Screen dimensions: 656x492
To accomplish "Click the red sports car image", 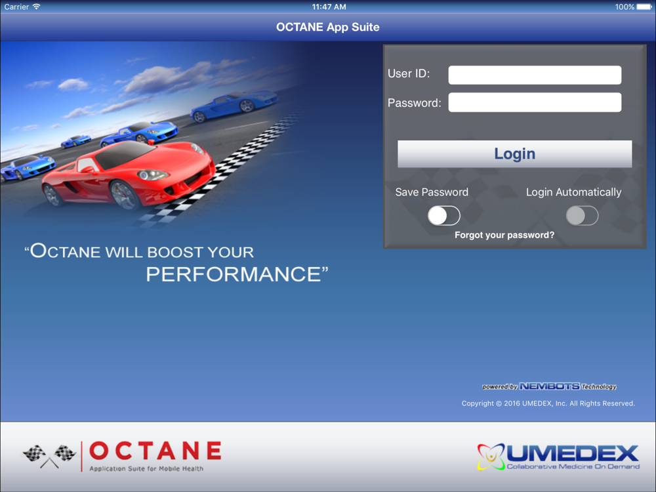I will click(x=129, y=175).
